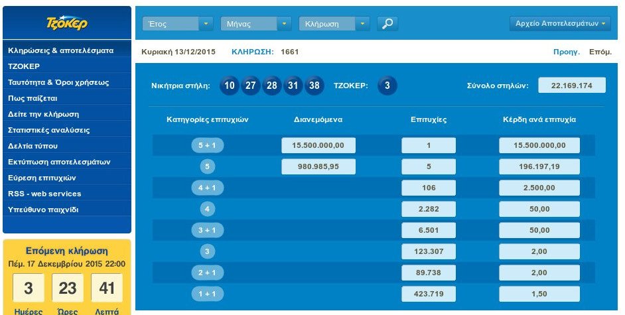Open the Μήνας month dropdown

point(256,23)
